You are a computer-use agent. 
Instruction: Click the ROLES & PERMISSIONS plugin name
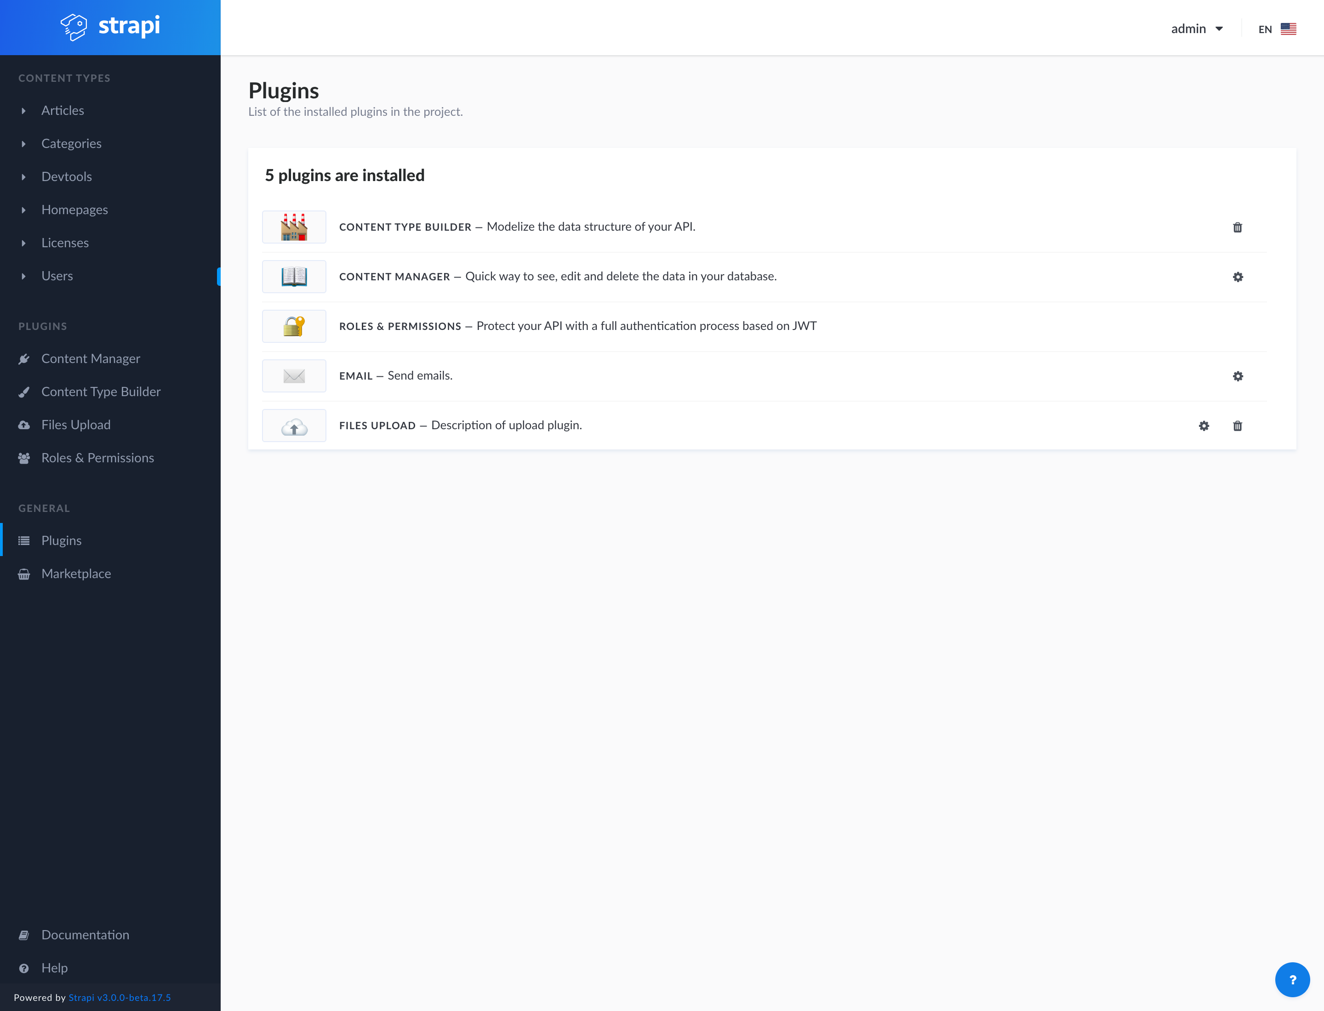(400, 326)
